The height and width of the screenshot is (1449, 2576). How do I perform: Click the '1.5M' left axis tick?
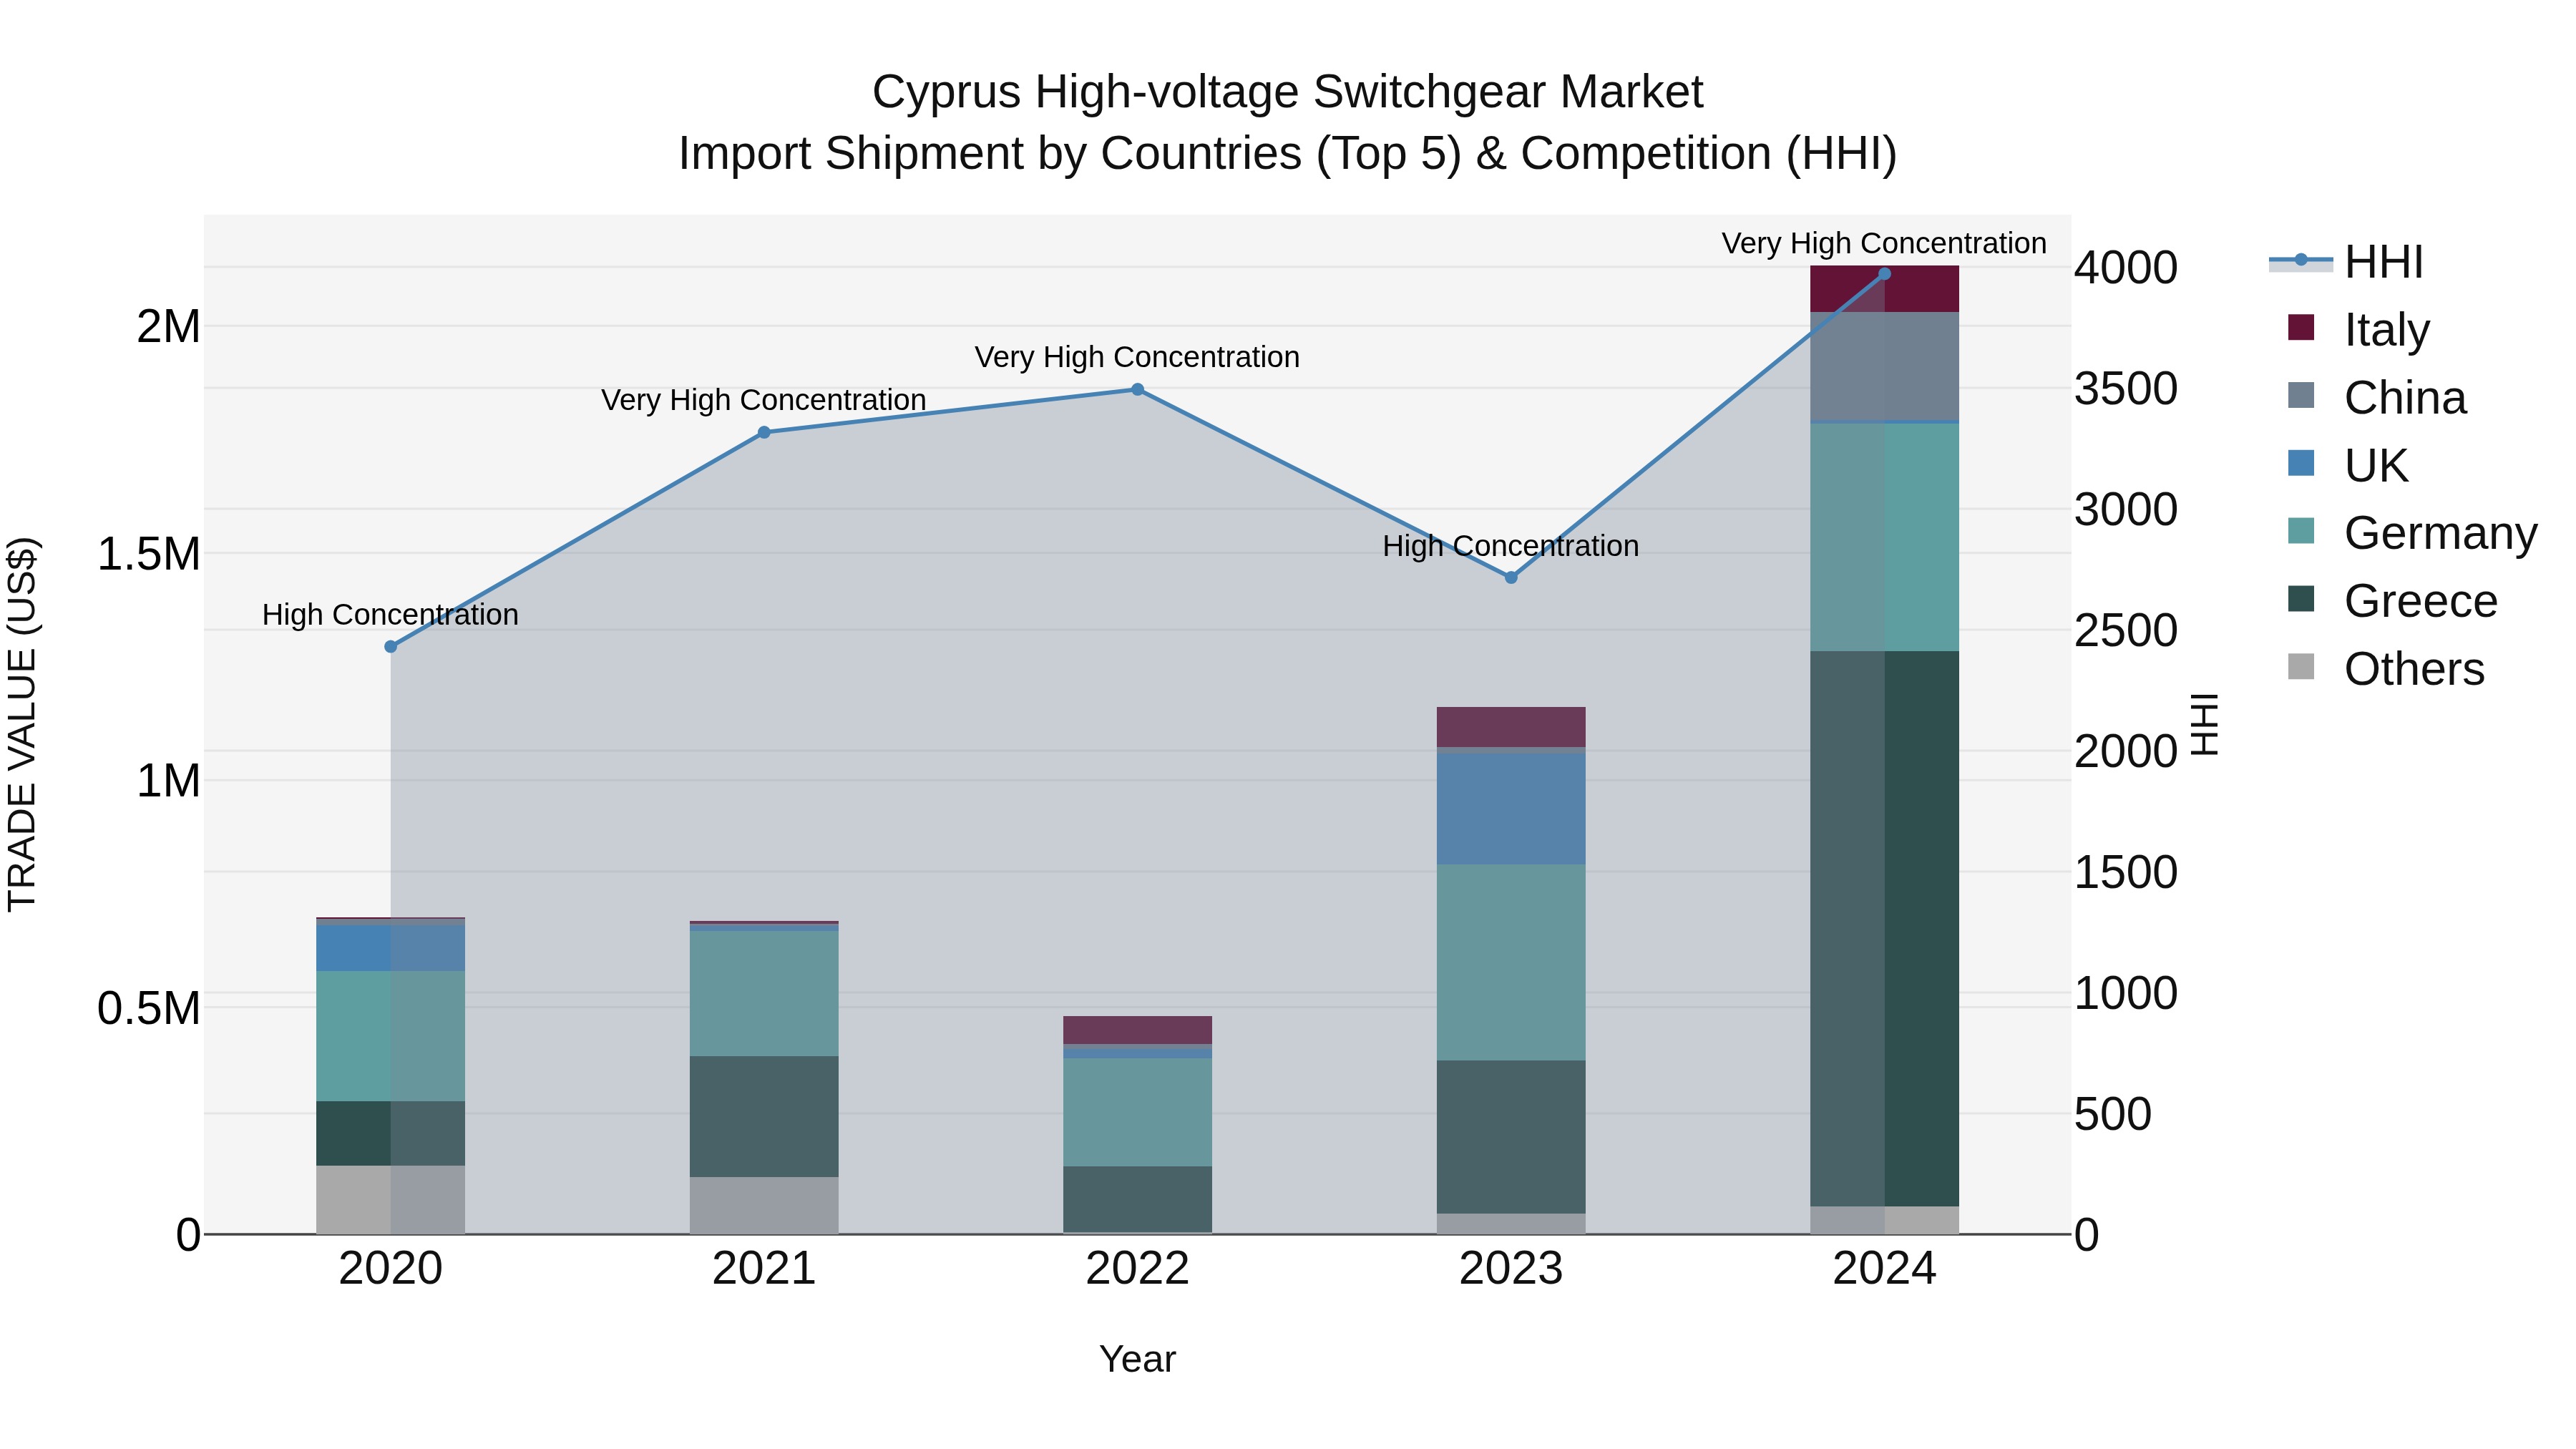[149, 554]
